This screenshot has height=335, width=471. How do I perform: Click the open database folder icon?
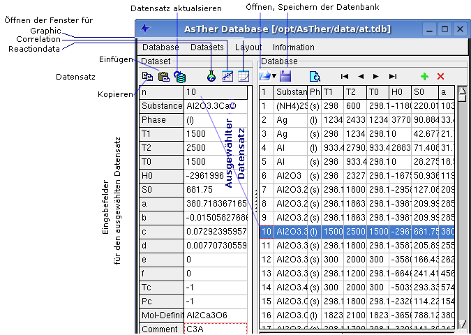pyautogui.click(x=265, y=76)
